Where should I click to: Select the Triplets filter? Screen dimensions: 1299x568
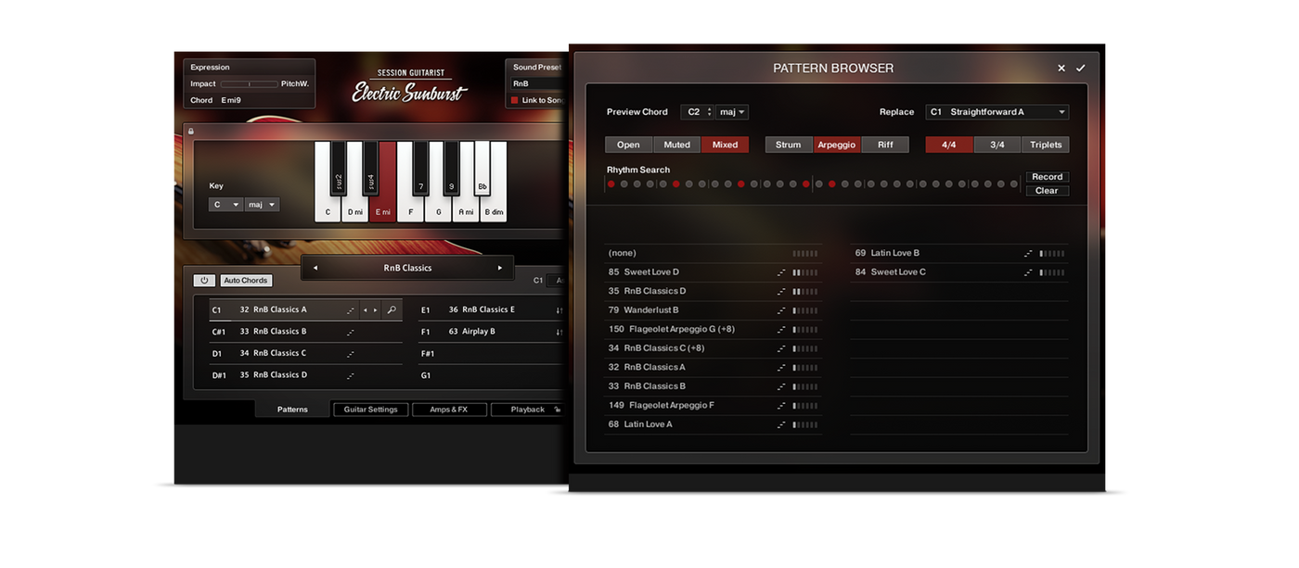point(1046,145)
